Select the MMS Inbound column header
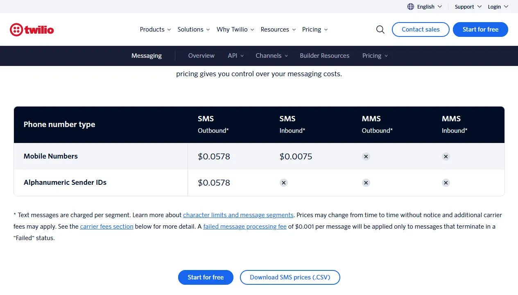 [455, 125]
